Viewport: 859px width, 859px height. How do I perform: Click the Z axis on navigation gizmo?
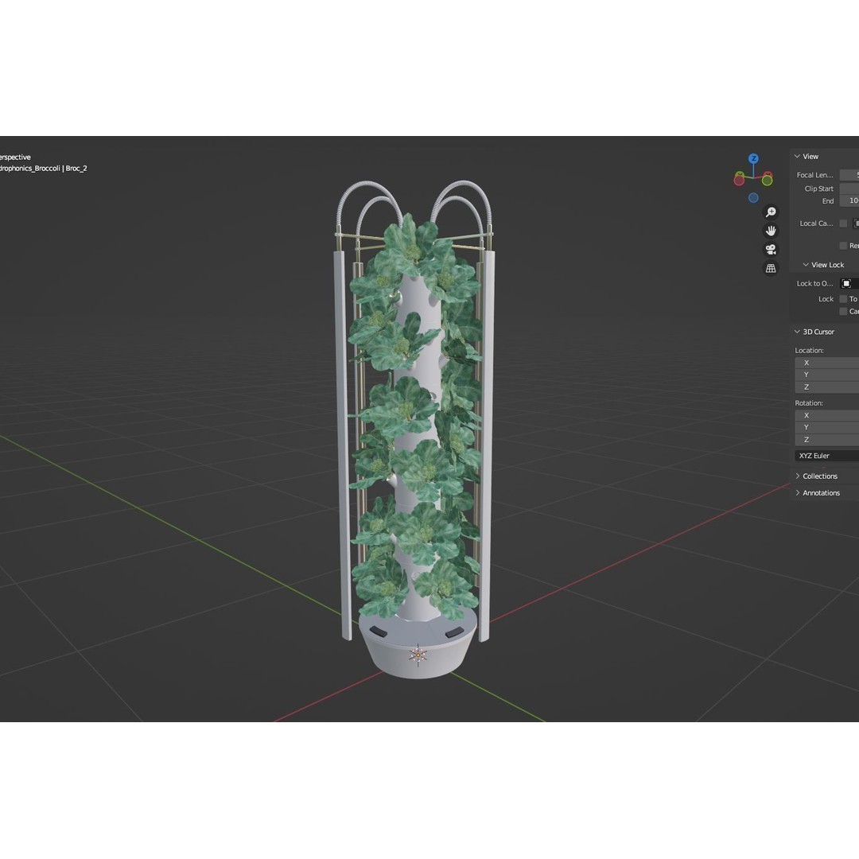pos(753,158)
